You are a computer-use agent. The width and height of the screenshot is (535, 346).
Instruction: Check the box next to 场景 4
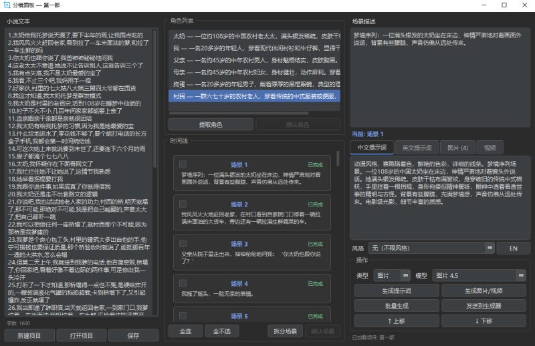(x=183, y=283)
